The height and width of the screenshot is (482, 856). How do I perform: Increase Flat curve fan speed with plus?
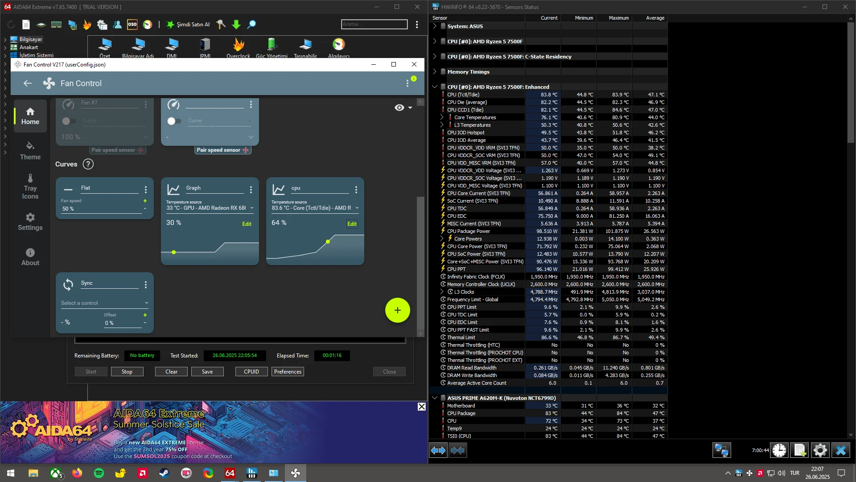(145, 201)
